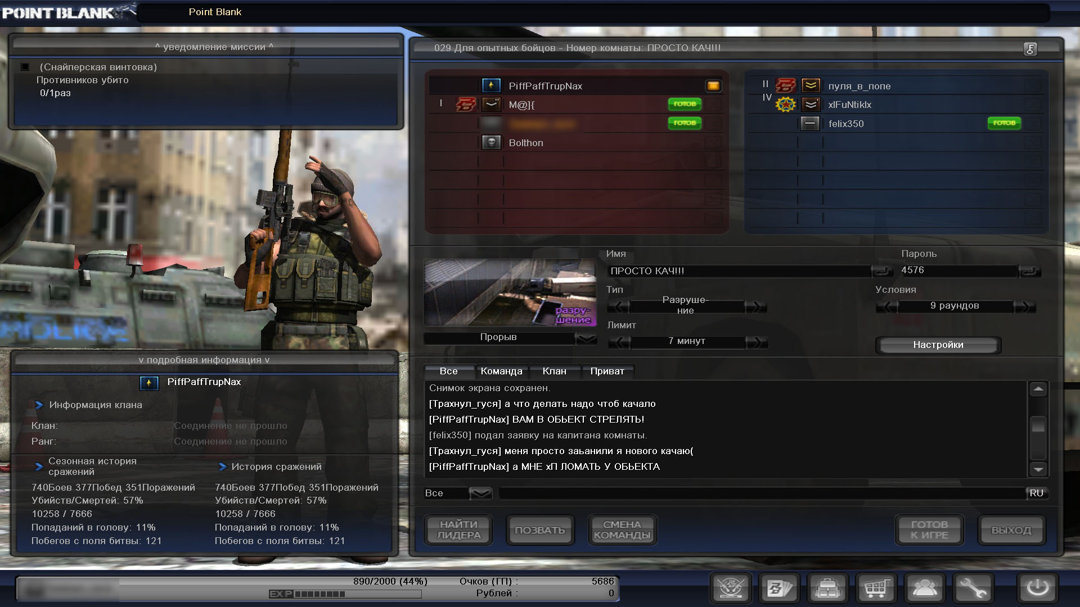Click the Настройки button
Viewport: 1080px width, 607px height.
click(x=938, y=345)
